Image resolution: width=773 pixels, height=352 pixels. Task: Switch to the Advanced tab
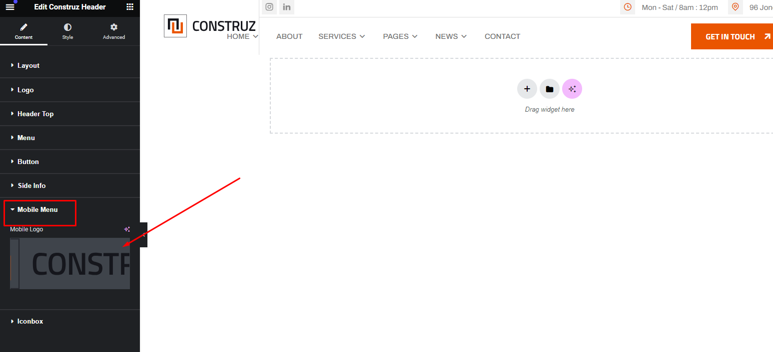[114, 31]
